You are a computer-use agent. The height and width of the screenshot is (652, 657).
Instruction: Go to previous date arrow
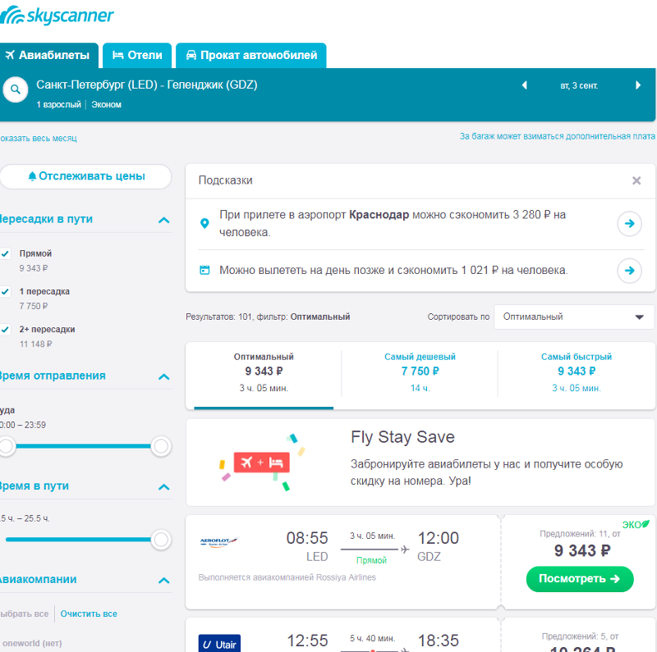524,85
